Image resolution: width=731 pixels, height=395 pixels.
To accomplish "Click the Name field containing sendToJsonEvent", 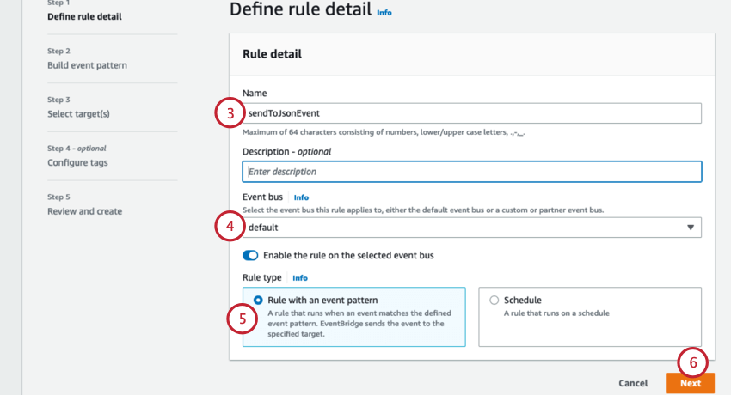I will coord(471,113).
